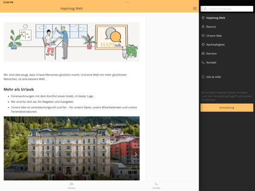Click the info icon beside Info & Hilfe
This screenshot has height=191, width=255.
coord(203,77)
